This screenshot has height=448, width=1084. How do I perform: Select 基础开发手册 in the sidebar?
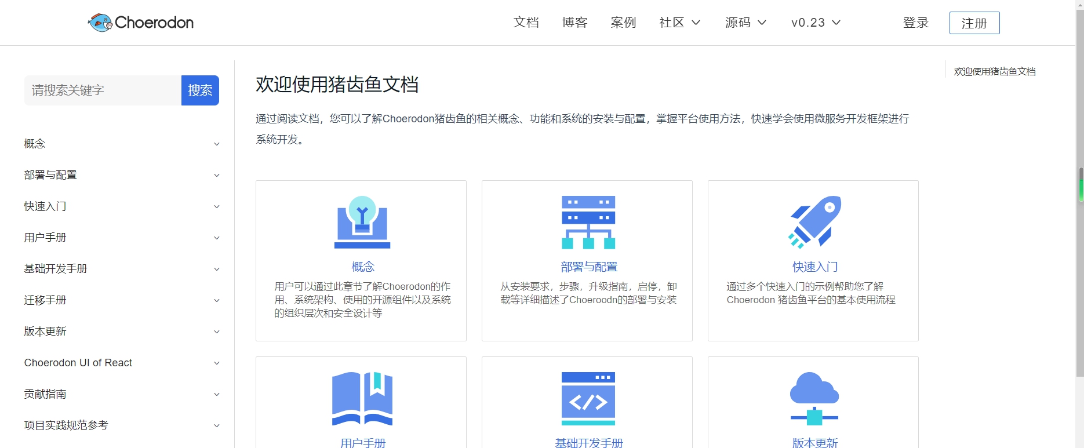click(56, 269)
